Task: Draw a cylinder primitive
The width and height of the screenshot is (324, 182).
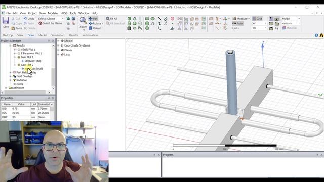Action: point(129,23)
